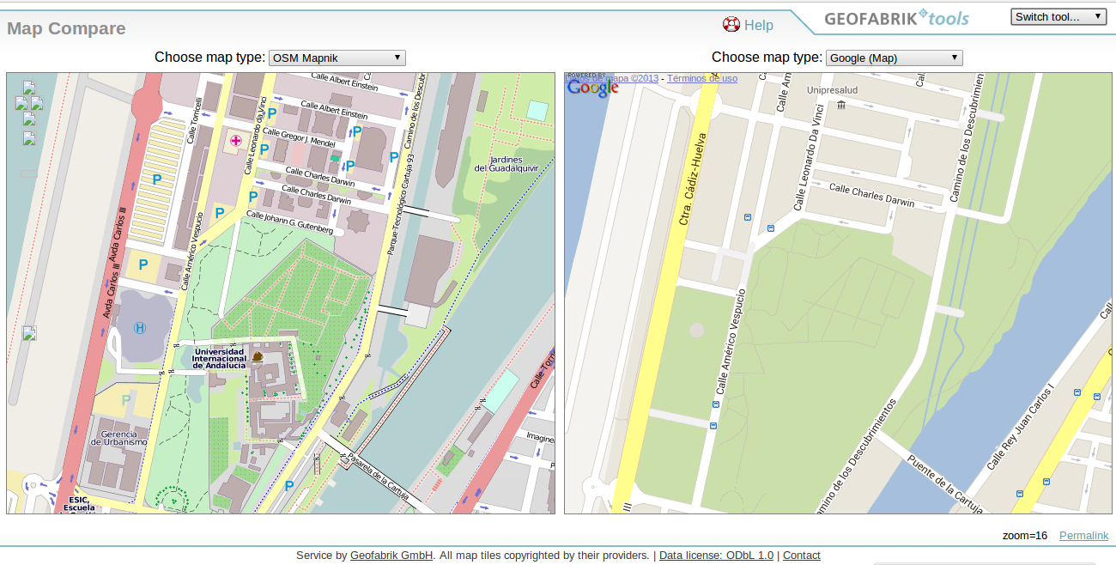1116x565 pixels.
Task: Open the Help link
Action: (759, 25)
